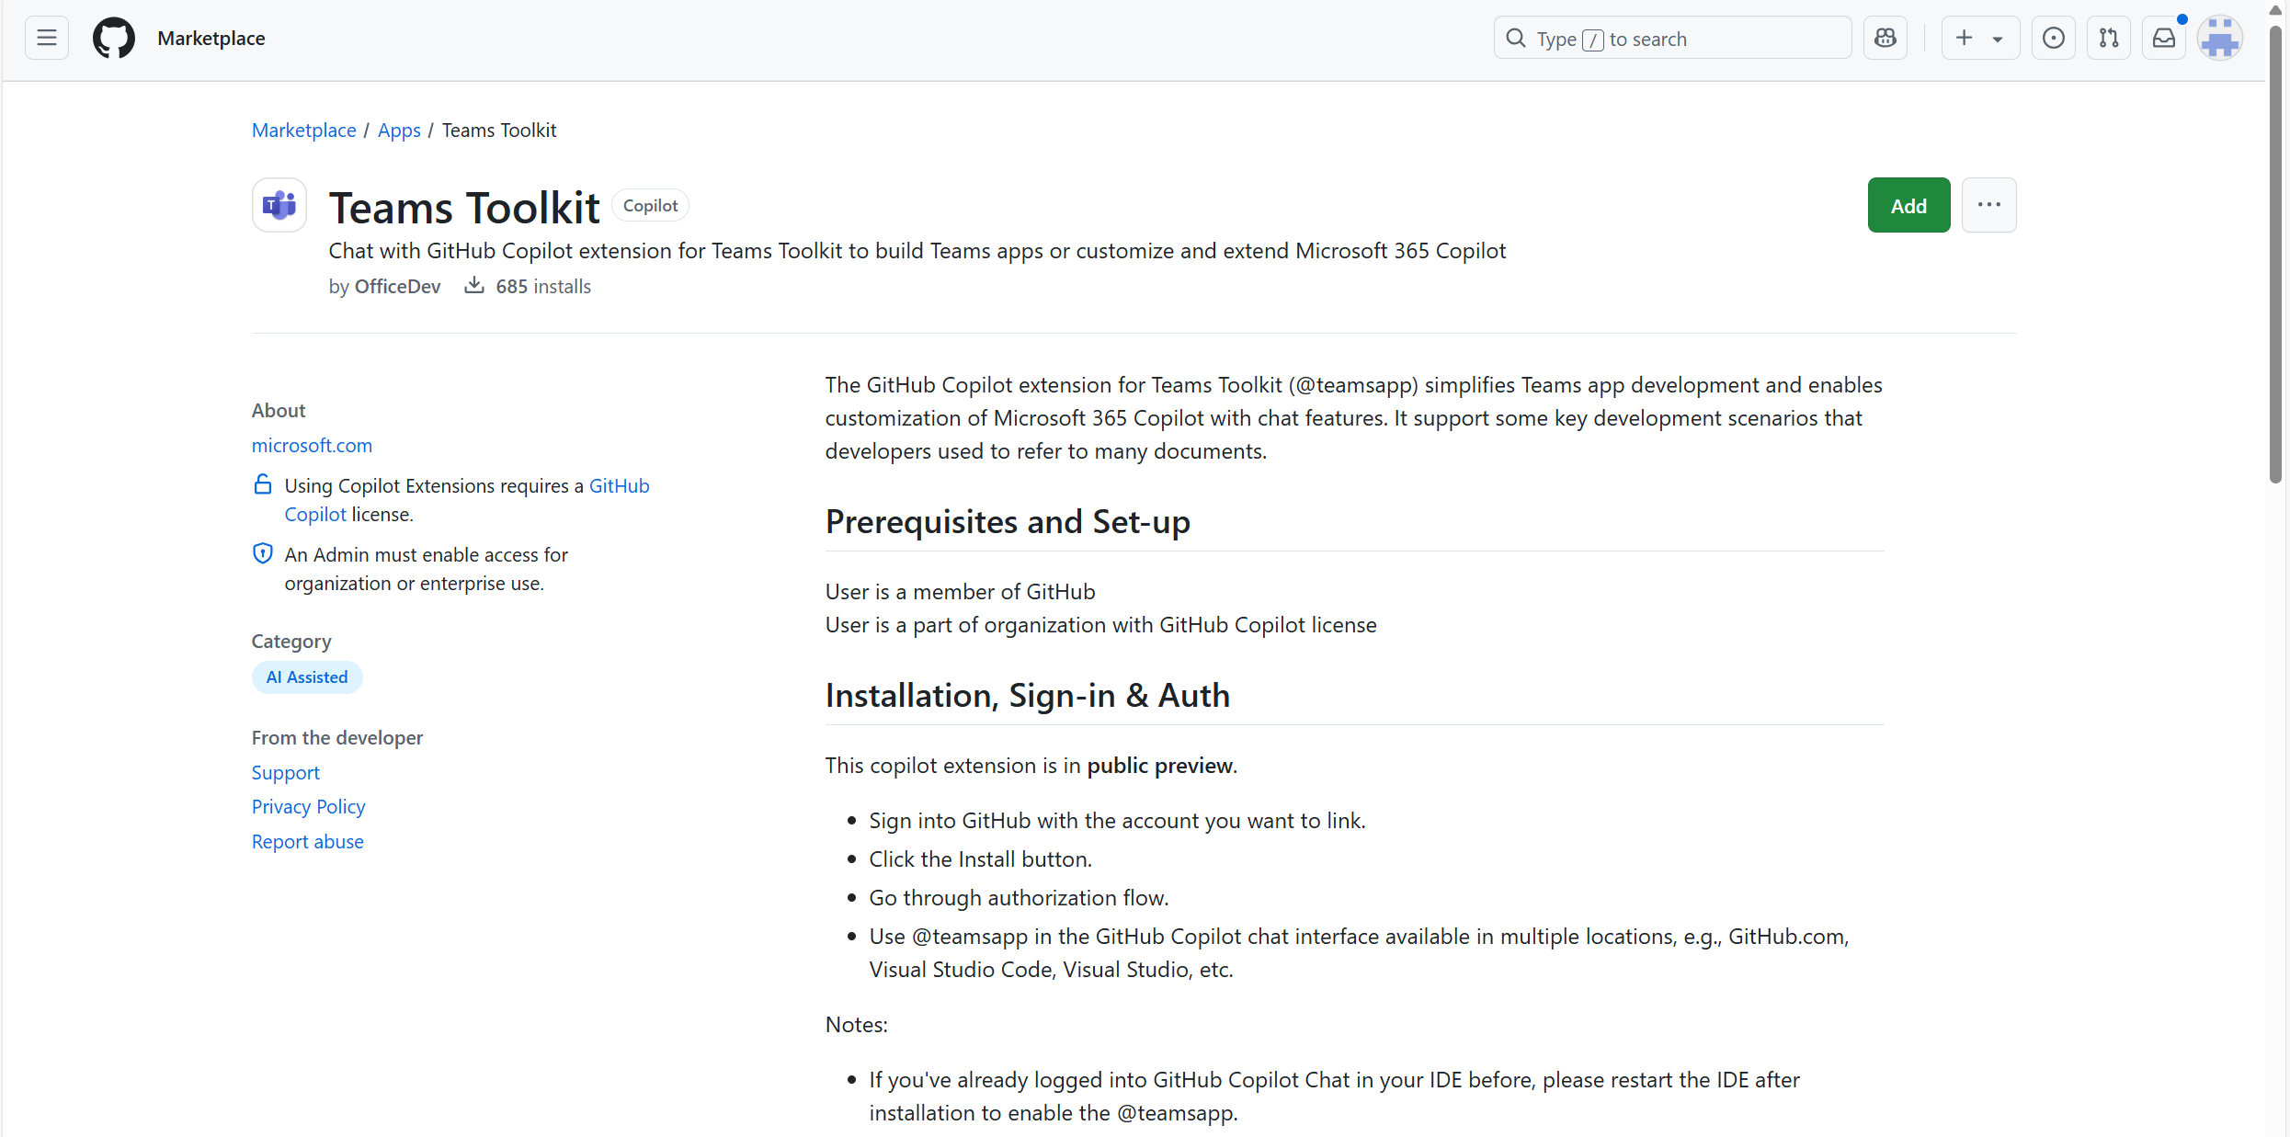
Task: Click the Copilot badge label
Action: (650, 205)
